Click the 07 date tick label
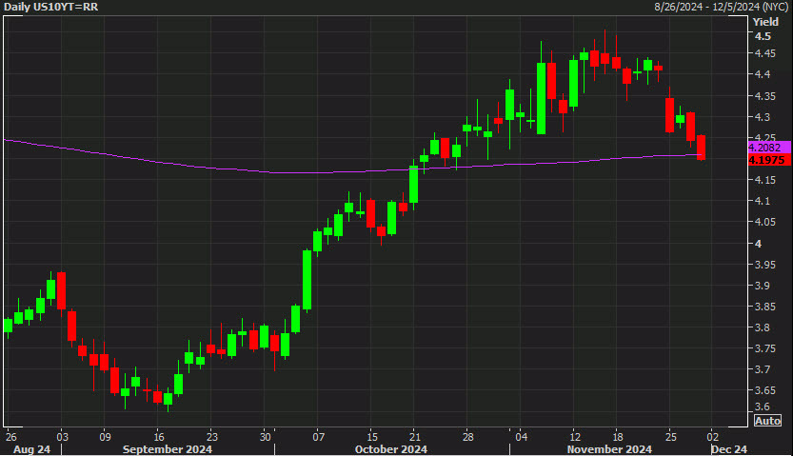793x456 pixels. (318, 437)
